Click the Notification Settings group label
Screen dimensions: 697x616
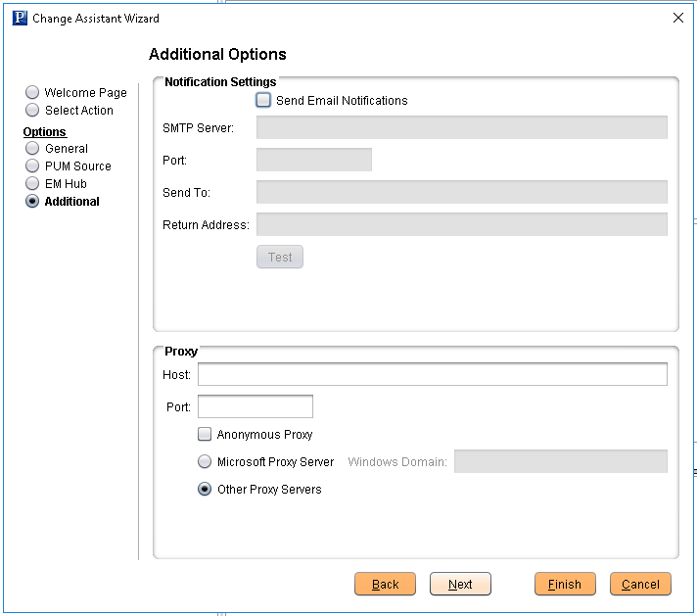[220, 82]
